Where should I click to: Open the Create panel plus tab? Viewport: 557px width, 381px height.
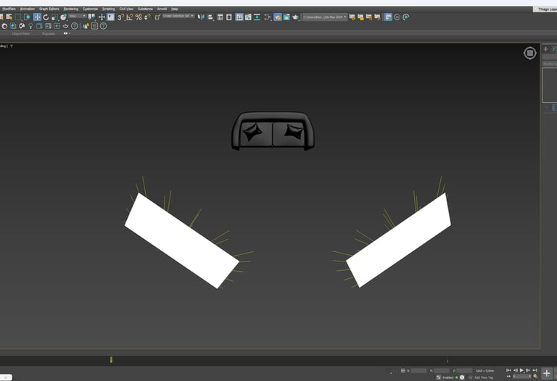pyautogui.click(x=546, y=49)
